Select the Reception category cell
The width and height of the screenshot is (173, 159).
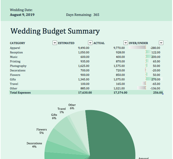tap(16, 52)
